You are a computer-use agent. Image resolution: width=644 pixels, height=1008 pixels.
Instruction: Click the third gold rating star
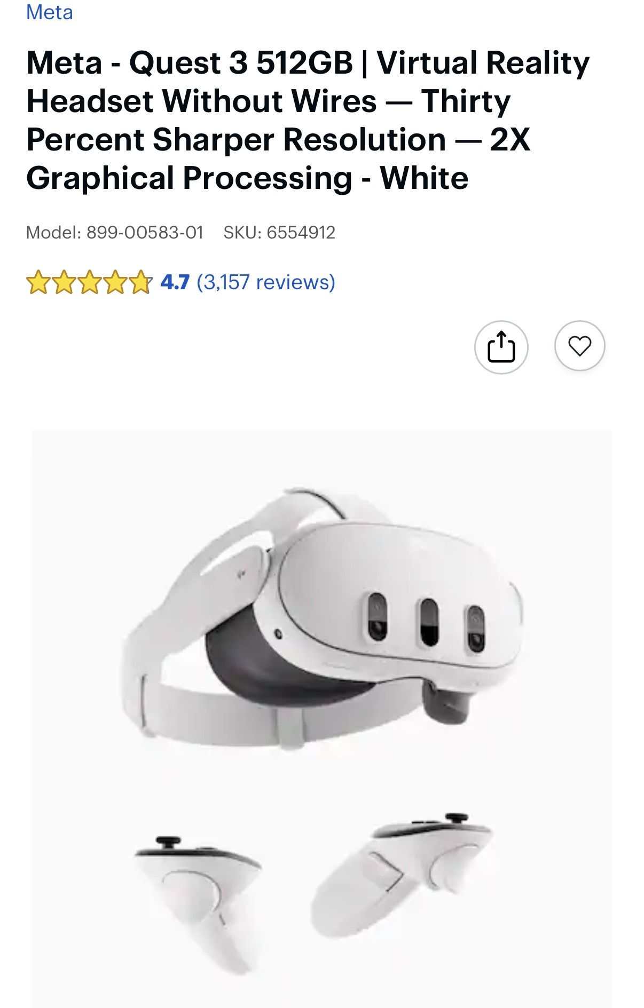pos(89,282)
